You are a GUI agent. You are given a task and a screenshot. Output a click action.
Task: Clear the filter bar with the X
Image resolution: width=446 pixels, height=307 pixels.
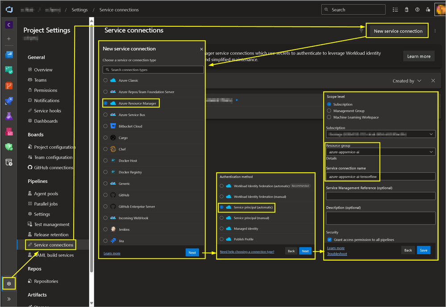(x=433, y=81)
